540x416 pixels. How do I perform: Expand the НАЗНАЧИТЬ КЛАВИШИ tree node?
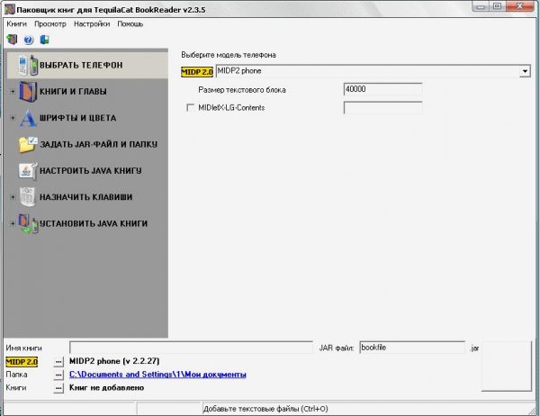pyautogui.click(x=13, y=197)
